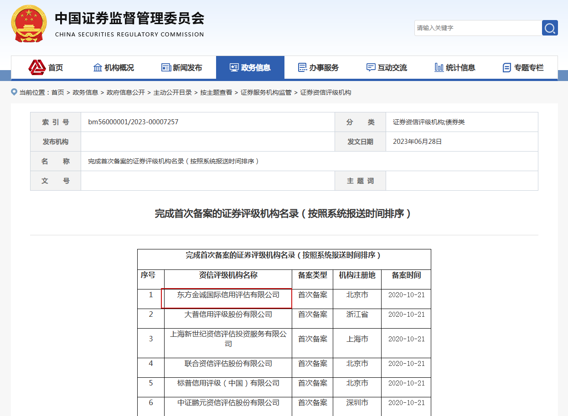Click the service icon for 办事服务
This screenshot has height=416, width=568.
(302, 67)
